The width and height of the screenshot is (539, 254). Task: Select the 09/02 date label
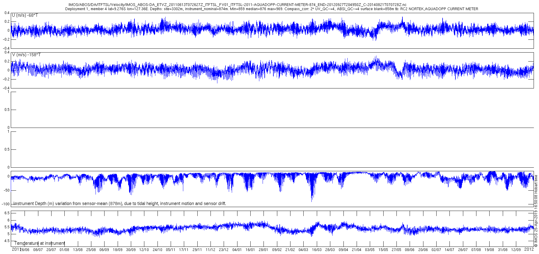tap(277, 250)
